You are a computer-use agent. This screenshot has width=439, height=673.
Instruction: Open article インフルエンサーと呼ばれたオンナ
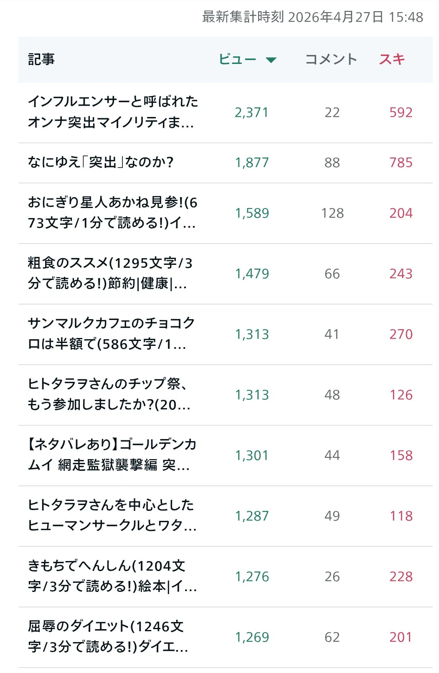tap(113, 112)
